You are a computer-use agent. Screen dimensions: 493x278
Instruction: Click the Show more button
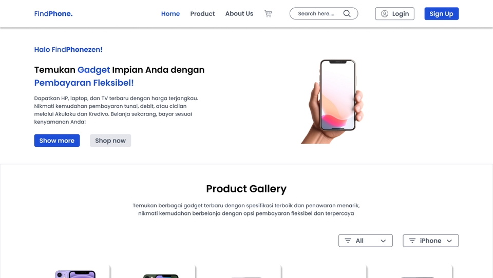(57, 141)
